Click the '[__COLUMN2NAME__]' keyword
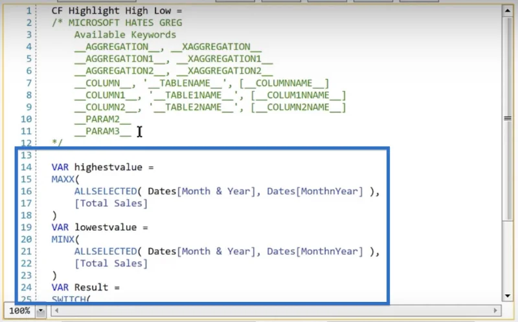 coord(298,107)
